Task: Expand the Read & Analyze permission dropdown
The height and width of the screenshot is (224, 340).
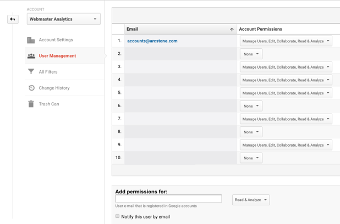Action: (250, 200)
